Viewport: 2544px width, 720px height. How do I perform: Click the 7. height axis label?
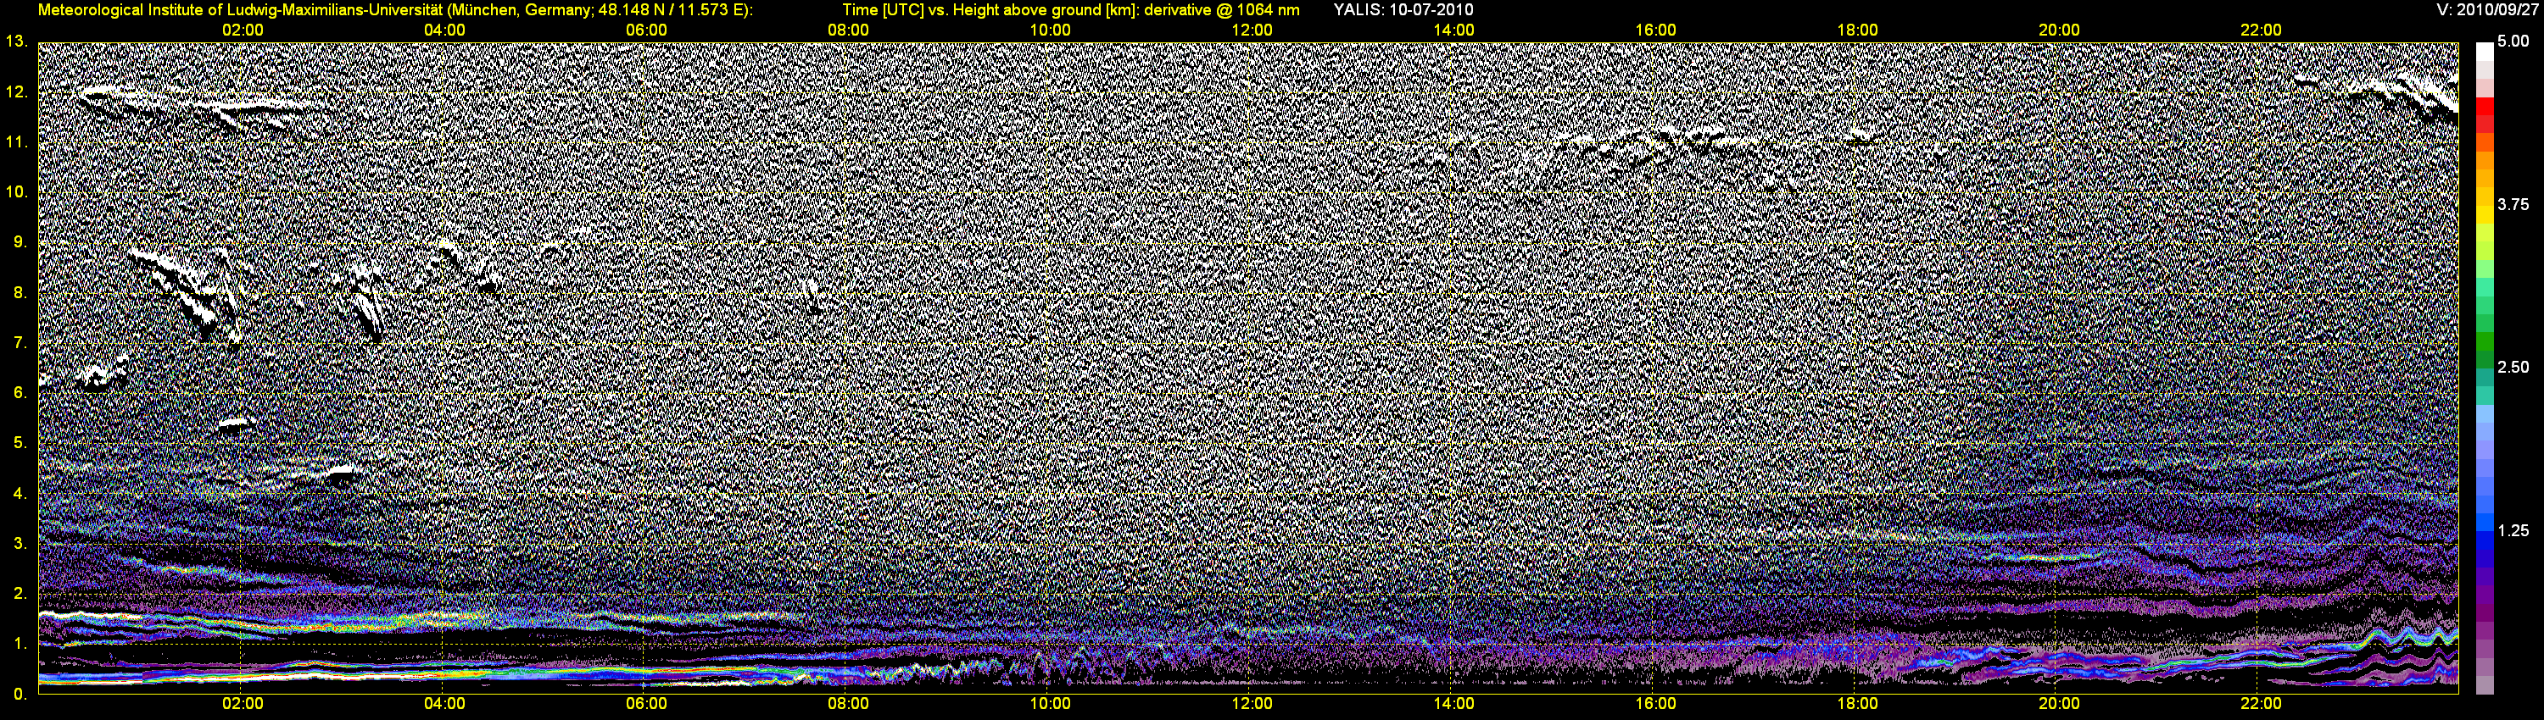pos(20,342)
